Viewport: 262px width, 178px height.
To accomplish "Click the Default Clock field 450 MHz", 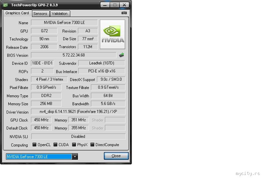I will click(41, 128).
